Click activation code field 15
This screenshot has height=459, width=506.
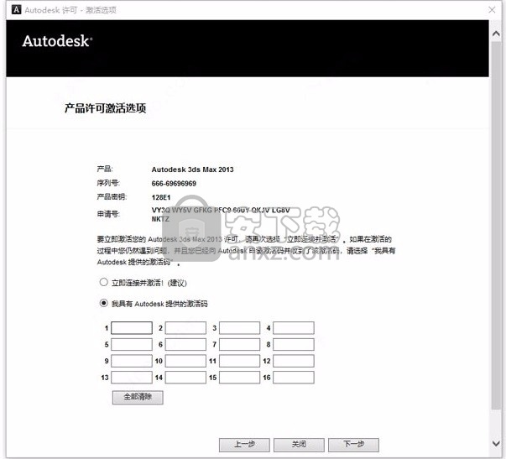click(239, 378)
